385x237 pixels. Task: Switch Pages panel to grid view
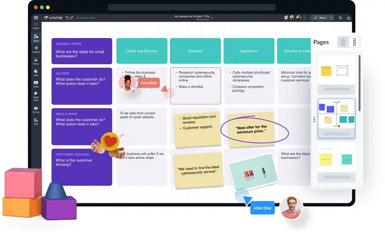[x=343, y=42]
